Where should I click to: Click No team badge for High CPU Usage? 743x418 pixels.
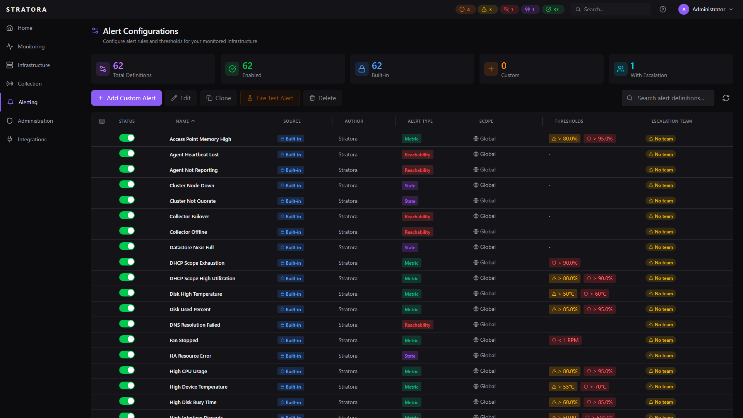click(x=661, y=371)
